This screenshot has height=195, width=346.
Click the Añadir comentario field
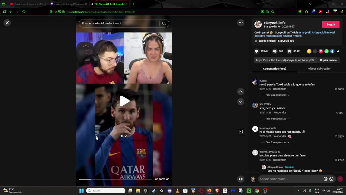point(291,179)
